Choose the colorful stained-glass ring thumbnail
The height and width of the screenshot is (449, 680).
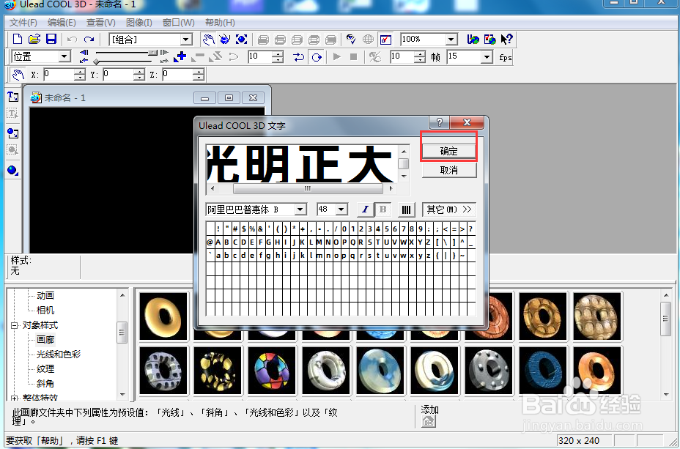[x=271, y=371]
